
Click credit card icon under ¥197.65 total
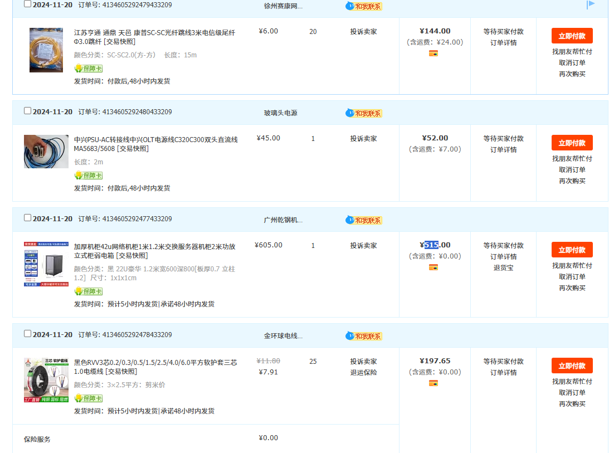tap(433, 383)
